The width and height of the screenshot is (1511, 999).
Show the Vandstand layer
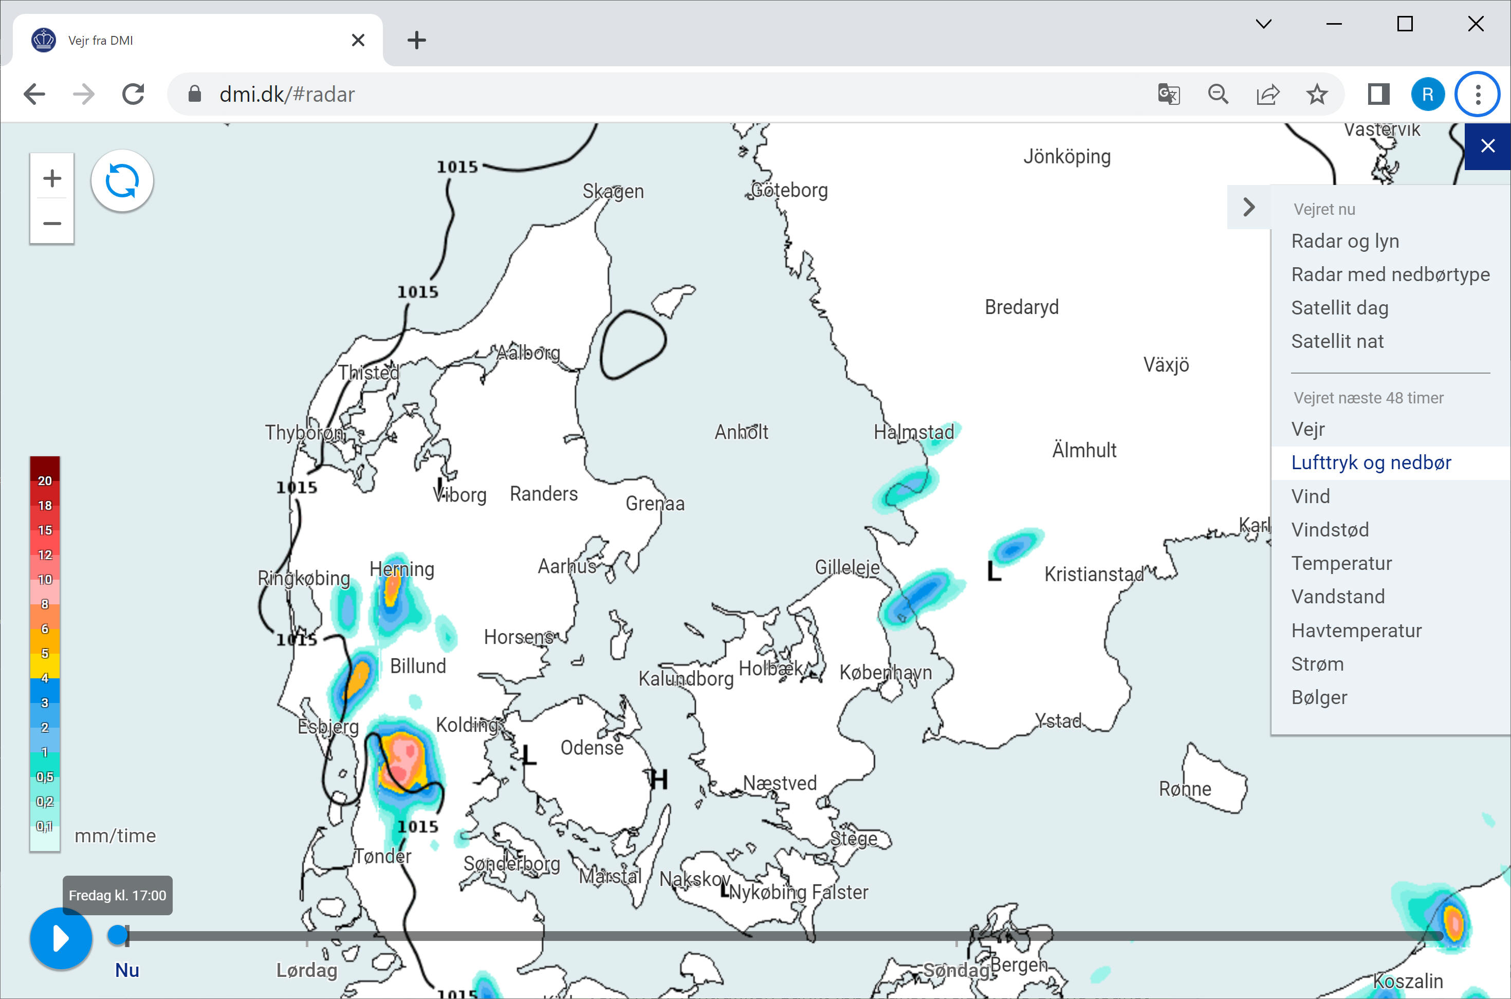click(1338, 597)
